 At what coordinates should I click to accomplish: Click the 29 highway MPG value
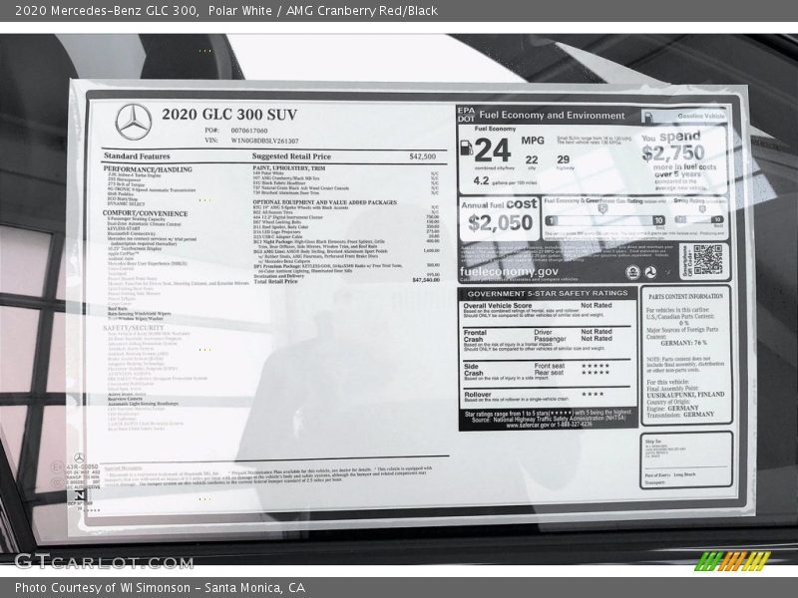(x=563, y=159)
